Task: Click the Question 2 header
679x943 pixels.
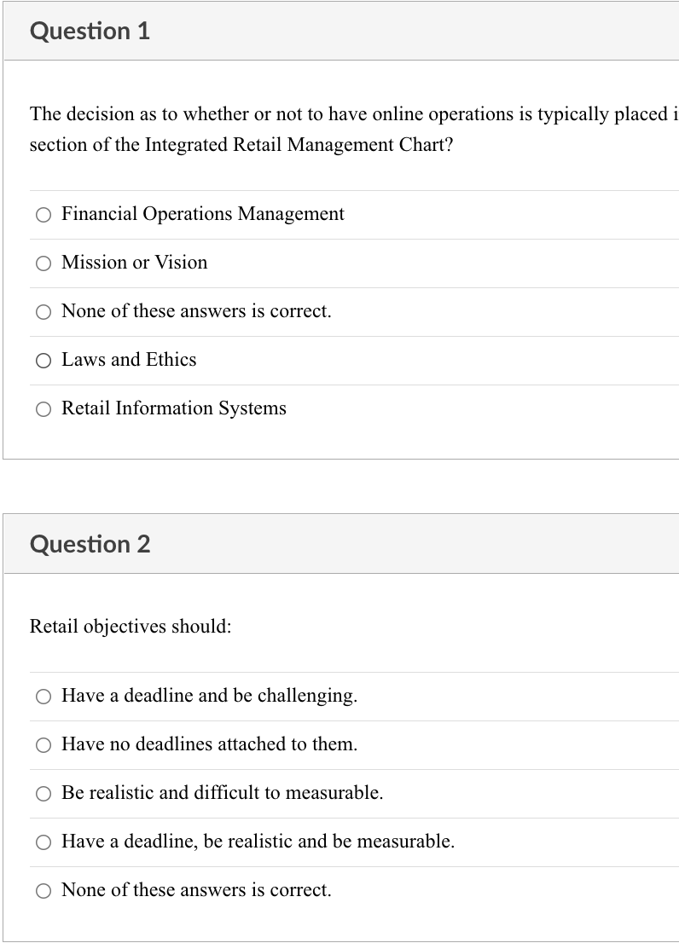Action: (90, 543)
